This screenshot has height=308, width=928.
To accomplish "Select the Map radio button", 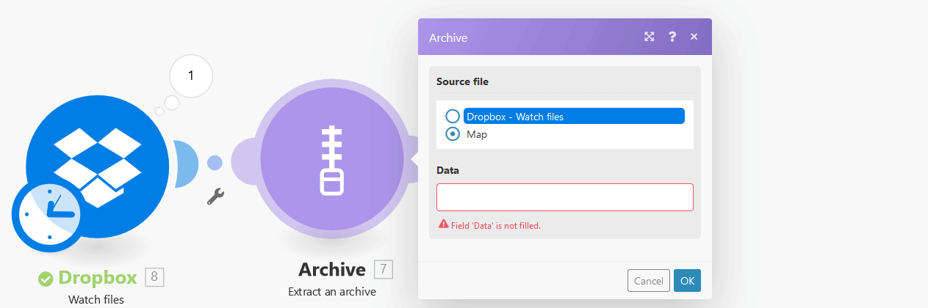I will (x=453, y=134).
